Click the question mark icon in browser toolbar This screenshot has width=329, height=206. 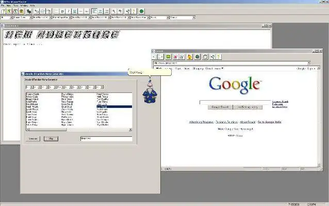[x=219, y=57]
